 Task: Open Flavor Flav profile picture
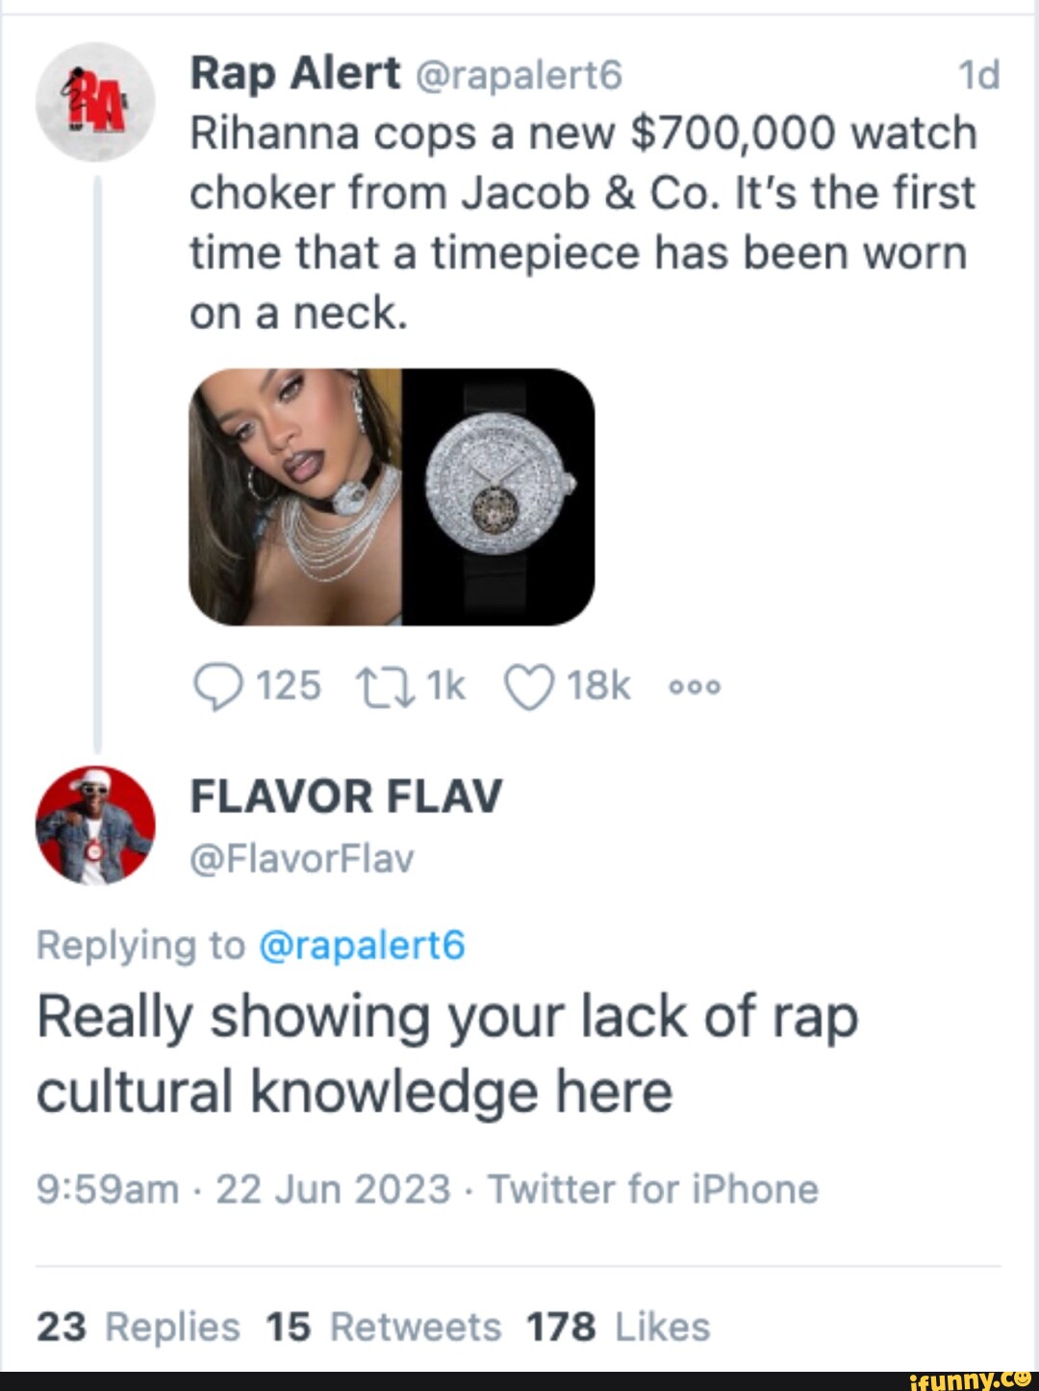tap(95, 825)
